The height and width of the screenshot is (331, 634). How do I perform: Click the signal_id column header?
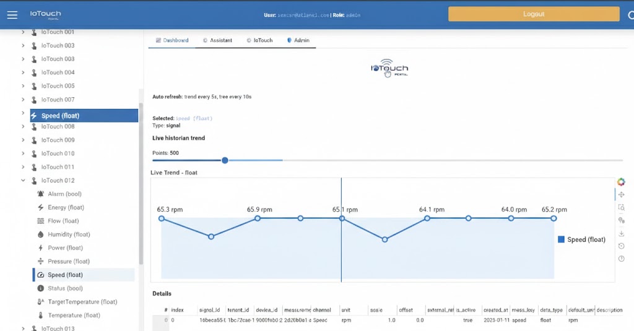209,310
